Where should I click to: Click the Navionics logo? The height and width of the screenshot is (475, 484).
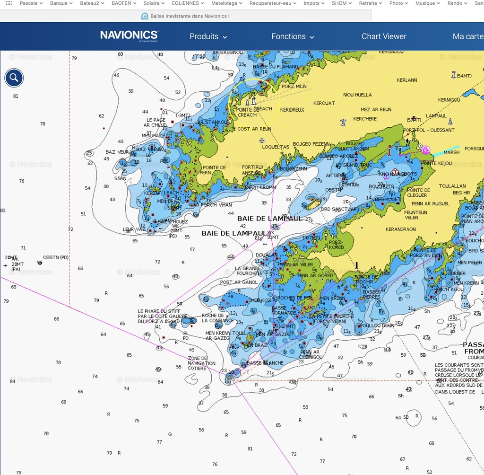tap(129, 36)
